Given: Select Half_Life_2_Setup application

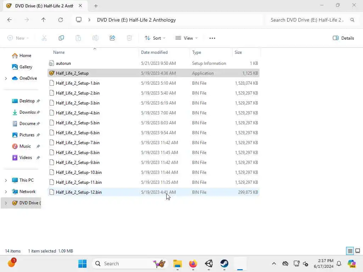Looking at the screenshot, I should coord(153,73).
